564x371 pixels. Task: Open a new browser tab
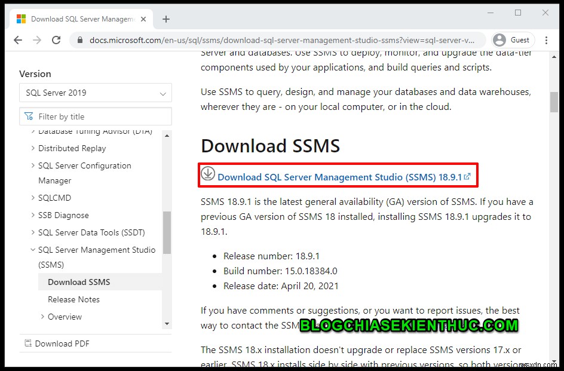[165, 19]
